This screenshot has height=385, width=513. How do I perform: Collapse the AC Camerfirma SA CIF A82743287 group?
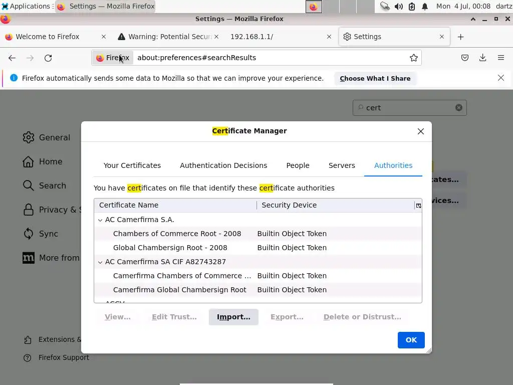point(100,262)
